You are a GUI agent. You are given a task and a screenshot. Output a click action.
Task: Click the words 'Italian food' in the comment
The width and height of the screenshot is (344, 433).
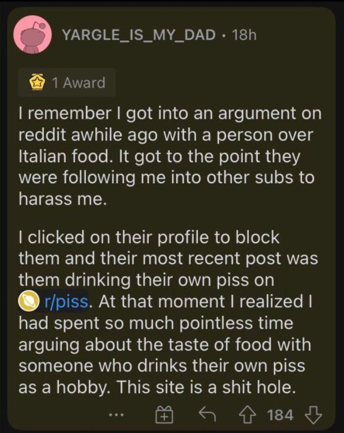(63, 156)
